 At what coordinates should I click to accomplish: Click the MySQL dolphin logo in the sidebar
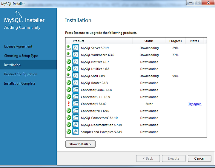coord(19,14)
